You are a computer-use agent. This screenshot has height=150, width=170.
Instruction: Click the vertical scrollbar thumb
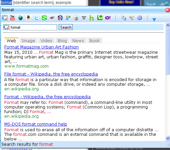[x=168, y=51]
